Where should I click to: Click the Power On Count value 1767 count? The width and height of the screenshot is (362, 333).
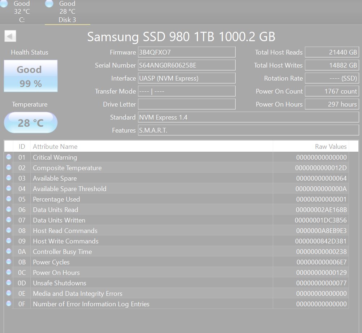332,91
